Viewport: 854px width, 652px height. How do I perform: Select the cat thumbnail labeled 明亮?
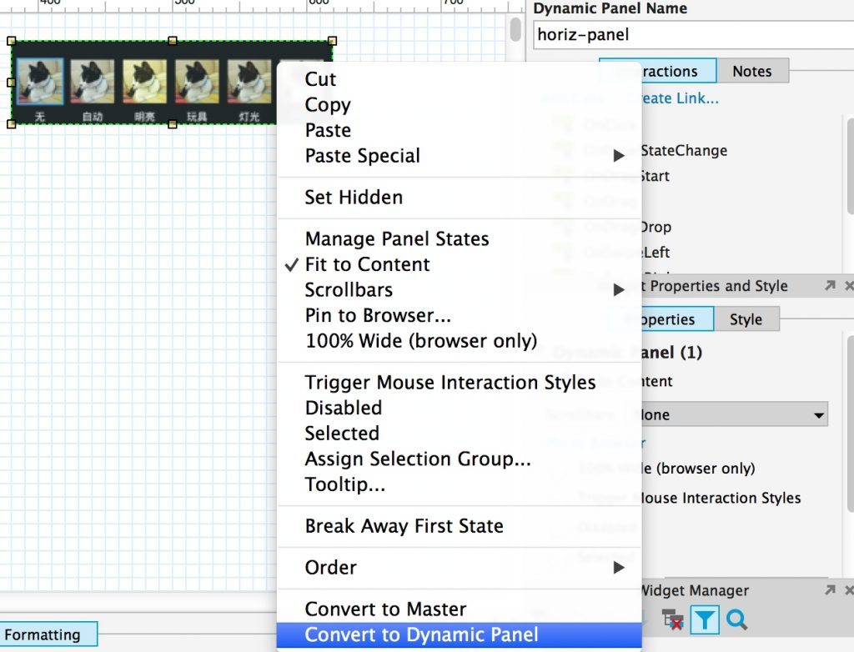[x=144, y=82]
